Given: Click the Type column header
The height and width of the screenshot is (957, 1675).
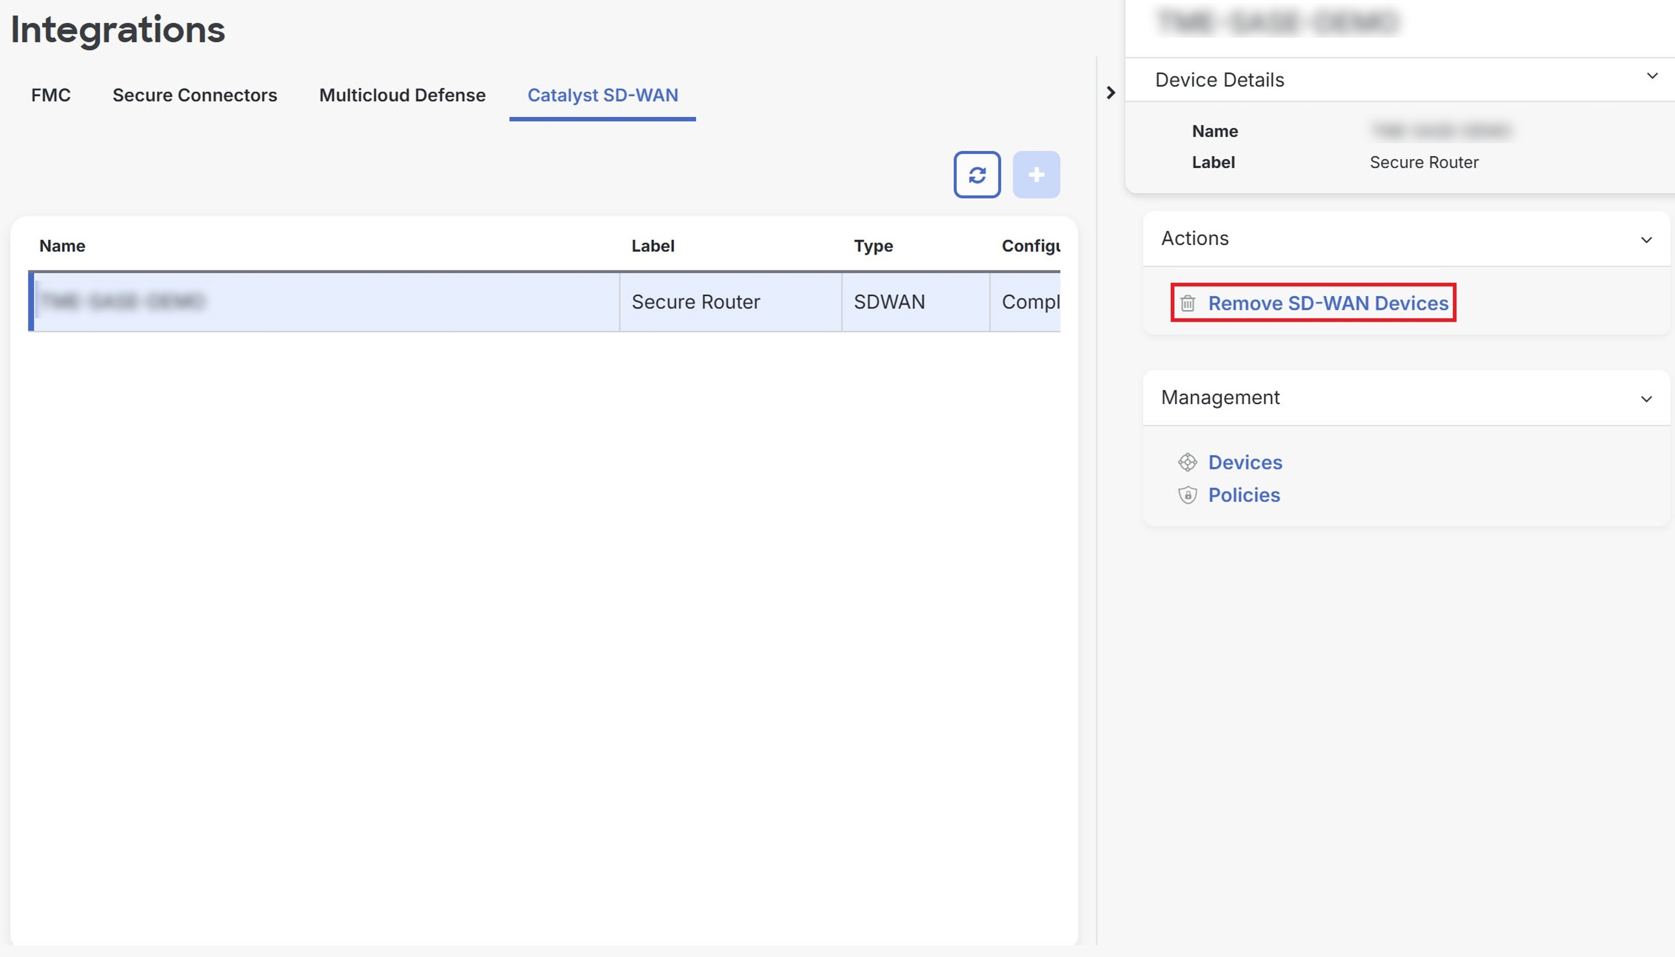Looking at the screenshot, I should (x=873, y=246).
